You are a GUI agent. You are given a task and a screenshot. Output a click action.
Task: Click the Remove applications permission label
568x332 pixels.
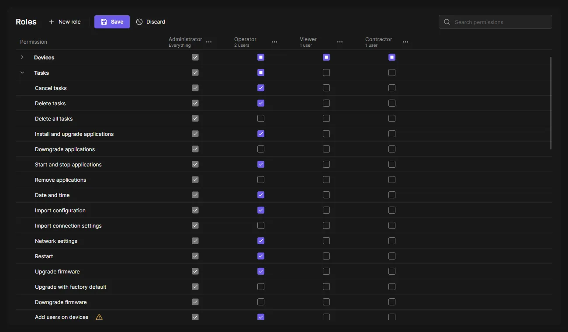60,180
